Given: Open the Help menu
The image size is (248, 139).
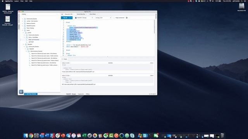Looking at the screenshot, I should tap(31, 1).
